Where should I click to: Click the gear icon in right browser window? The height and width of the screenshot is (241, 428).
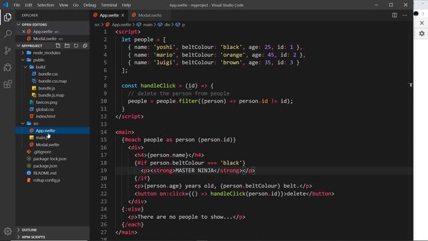[x=422, y=33]
